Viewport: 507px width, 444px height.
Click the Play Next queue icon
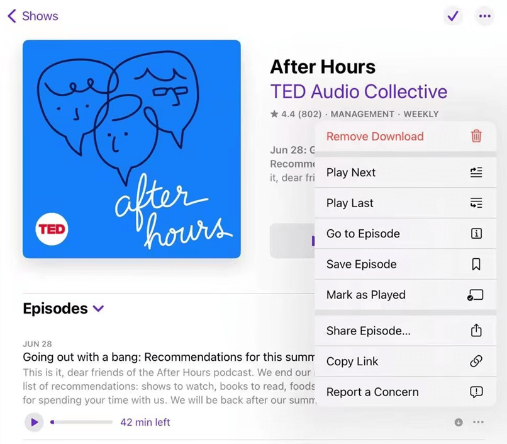pyautogui.click(x=476, y=173)
